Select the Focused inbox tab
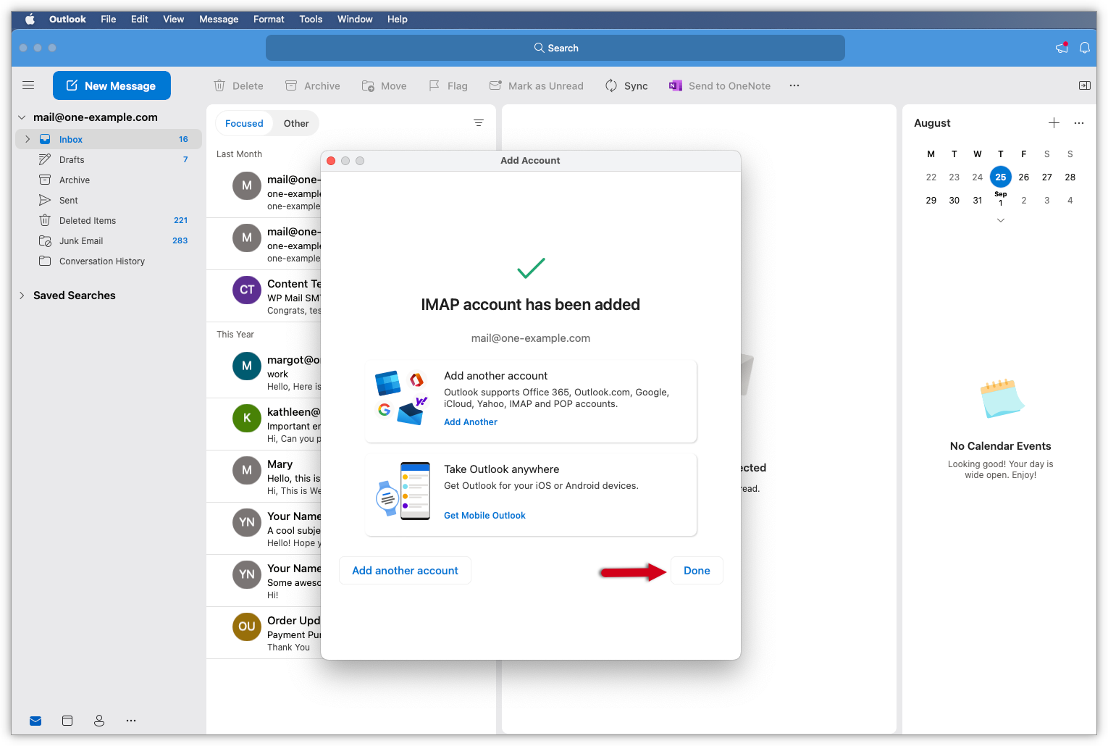Image resolution: width=1108 pixels, height=746 pixels. 244,123
